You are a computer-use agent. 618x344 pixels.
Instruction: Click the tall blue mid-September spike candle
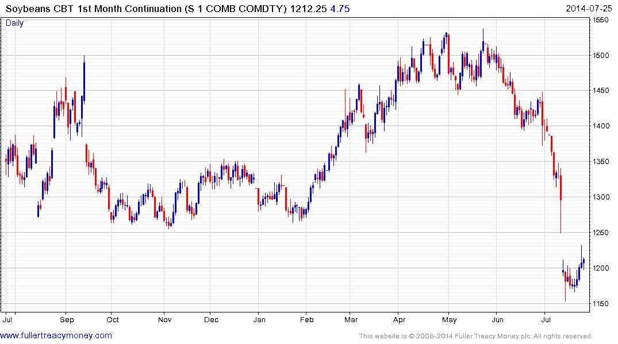(x=84, y=80)
